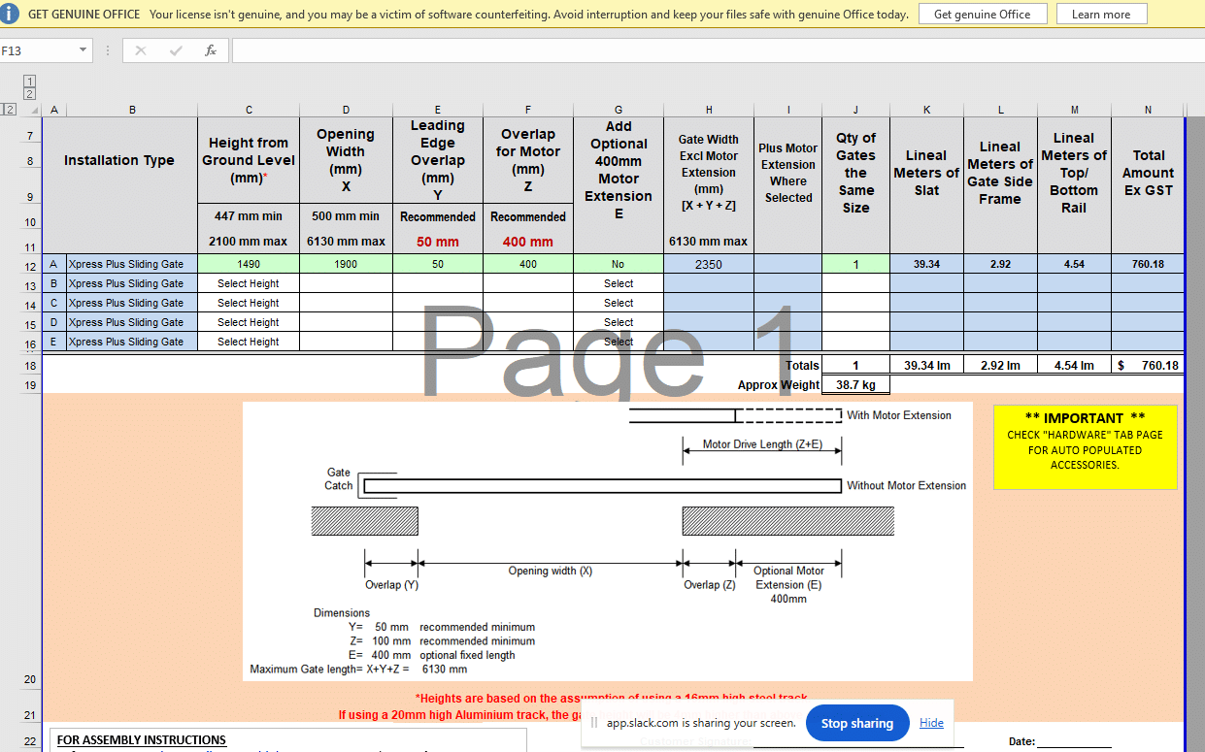Open the Name Box dropdown arrow
1205x752 pixels.
[84, 50]
